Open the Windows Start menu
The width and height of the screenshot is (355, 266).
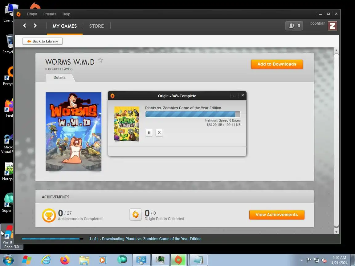[x=8, y=260]
